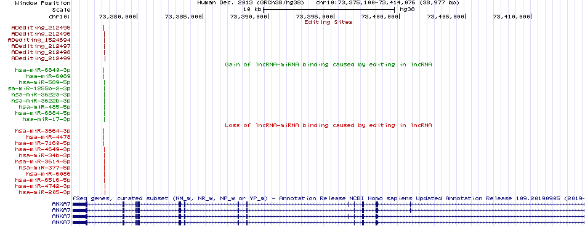This screenshot has width=585, height=226.
Task: Click the Human Dec. 2013 (GRCh38/hg38) assembly text
Action: coord(251,2)
